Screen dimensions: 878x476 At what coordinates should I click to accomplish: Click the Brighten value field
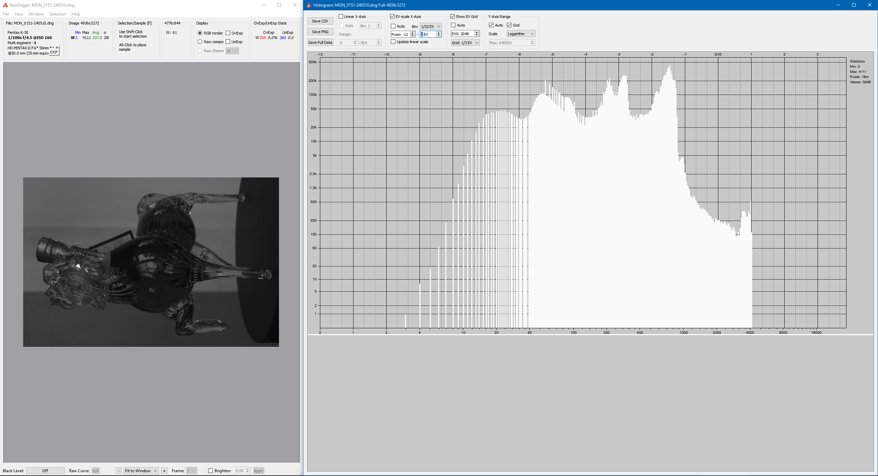[240, 471]
